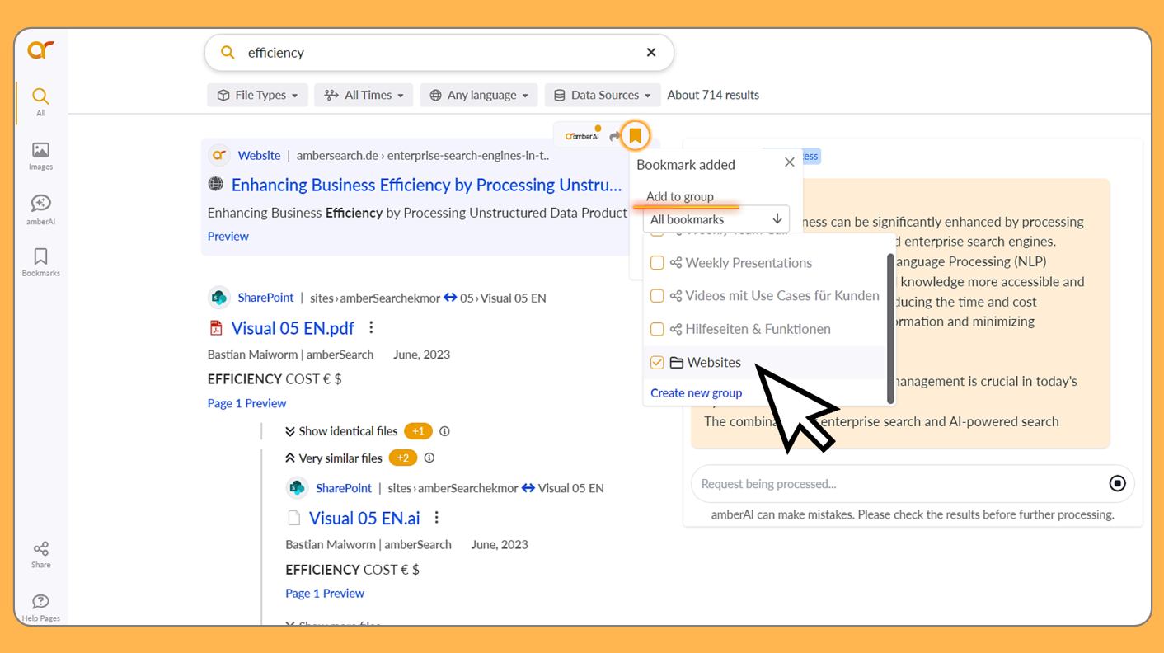Open the Bookmarks section in sidebar
The image size is (1164, 653).
pyautogui.click(x=40, y=262)
